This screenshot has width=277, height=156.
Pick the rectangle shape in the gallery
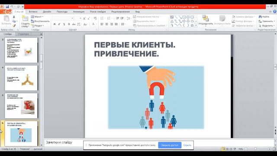click(x=184, y=17)
